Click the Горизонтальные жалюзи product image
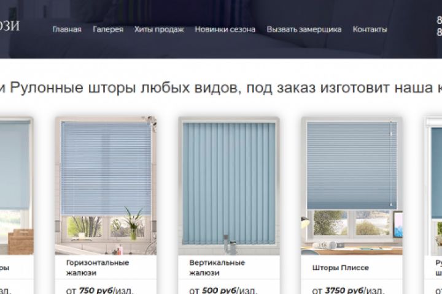The image size is (442, 294). coord(106,186)
